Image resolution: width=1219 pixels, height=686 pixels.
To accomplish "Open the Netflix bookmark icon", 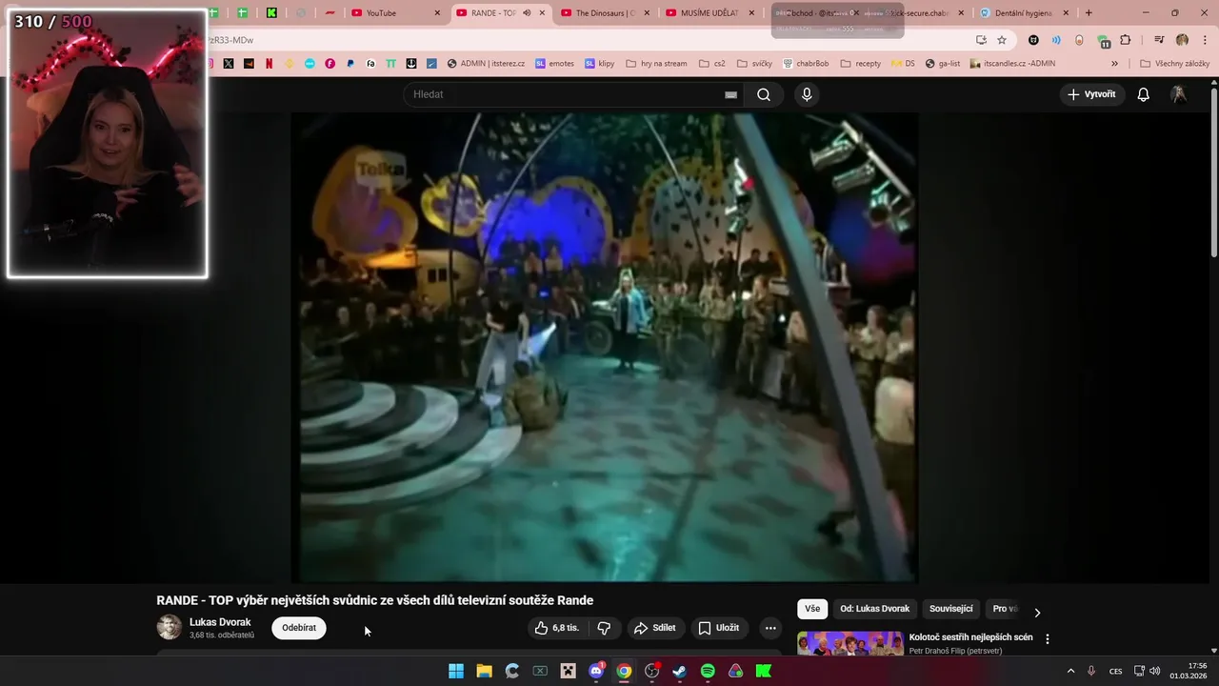I will coord(270,64).
